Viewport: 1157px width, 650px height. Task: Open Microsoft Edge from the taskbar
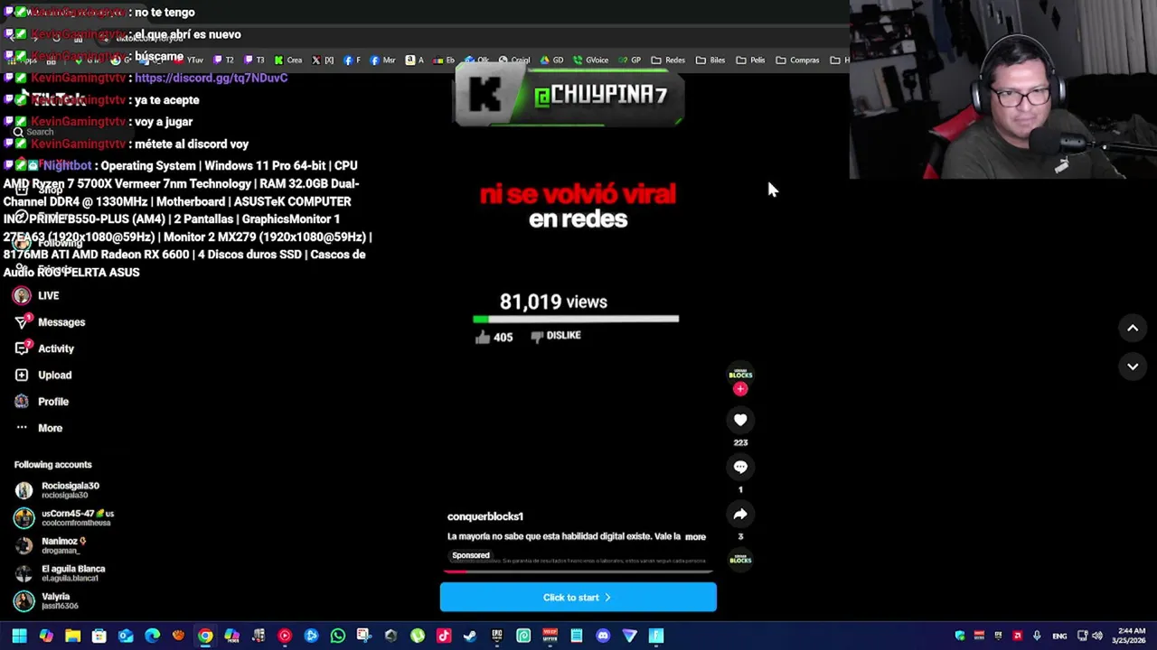click(152, 636)
